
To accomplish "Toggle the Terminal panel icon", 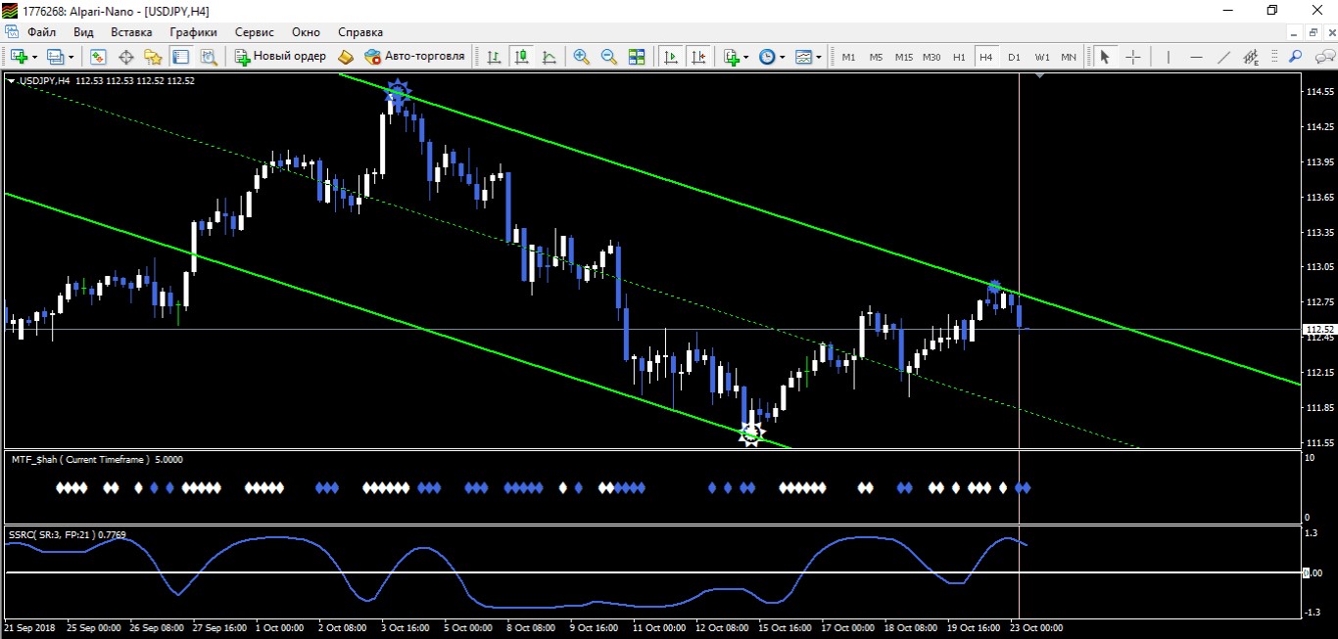I will click(x=180, y=57).
